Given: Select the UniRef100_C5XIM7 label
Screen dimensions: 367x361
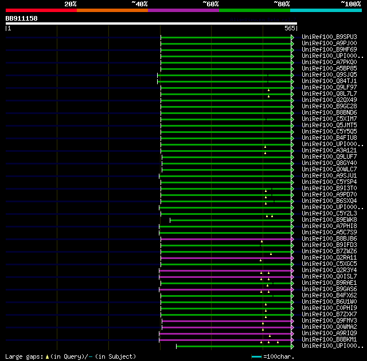Looking at the screenshot, I should [x=329, y=119].
